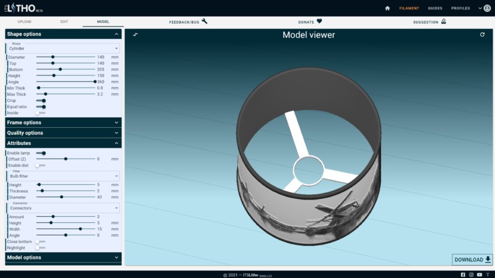Click the Model viewer title
Viewport: 495px width, 278px height.
(309, 35)
